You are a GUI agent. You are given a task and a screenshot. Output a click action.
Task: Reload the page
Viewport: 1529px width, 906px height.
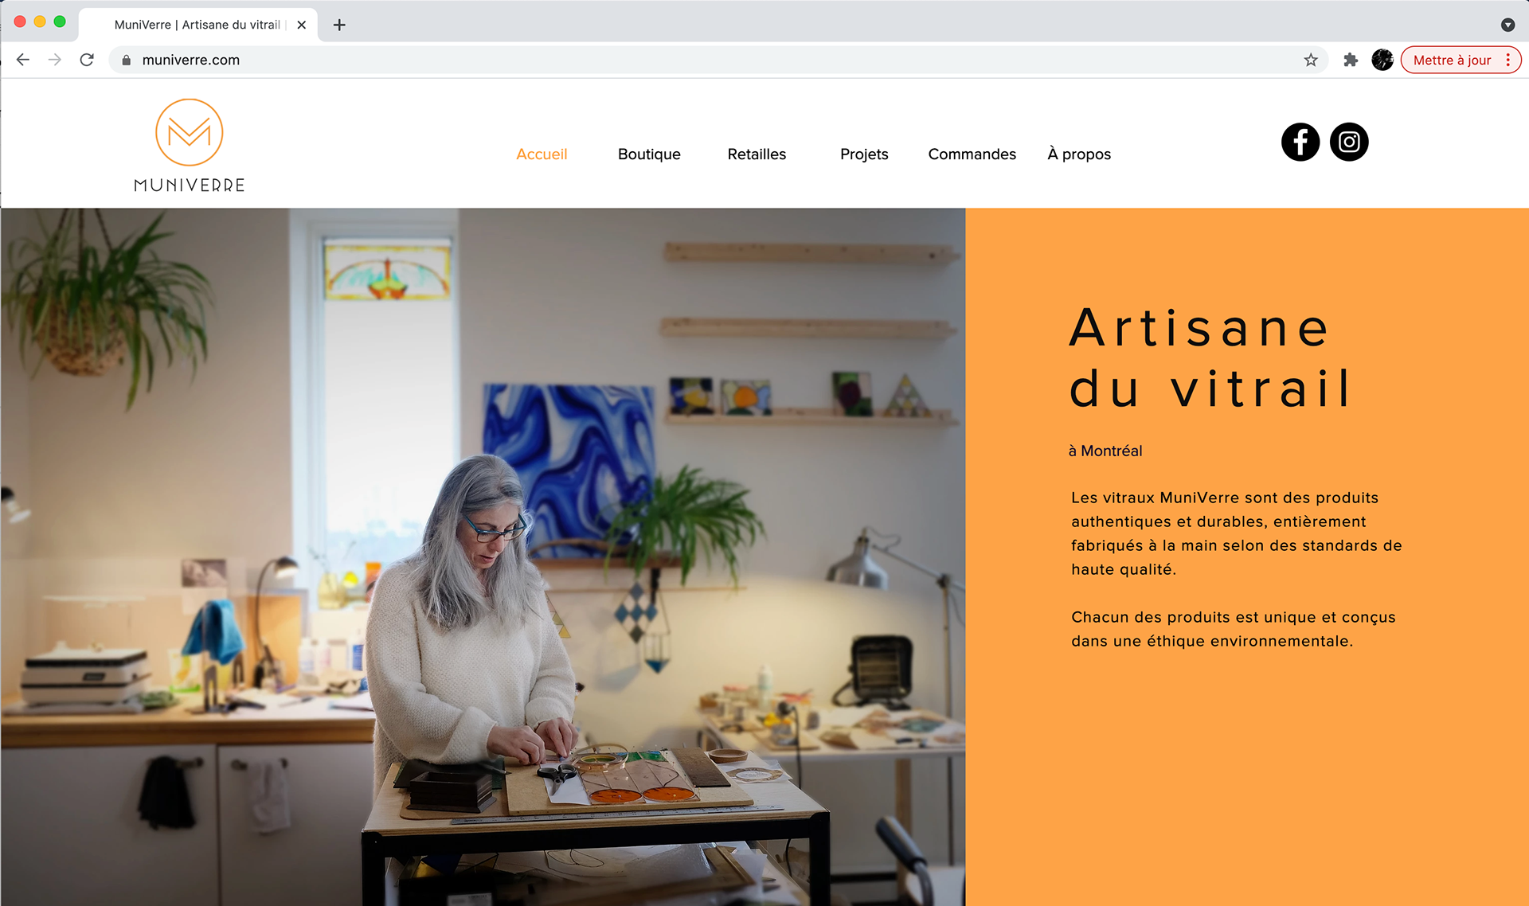[x=87, y=60]
